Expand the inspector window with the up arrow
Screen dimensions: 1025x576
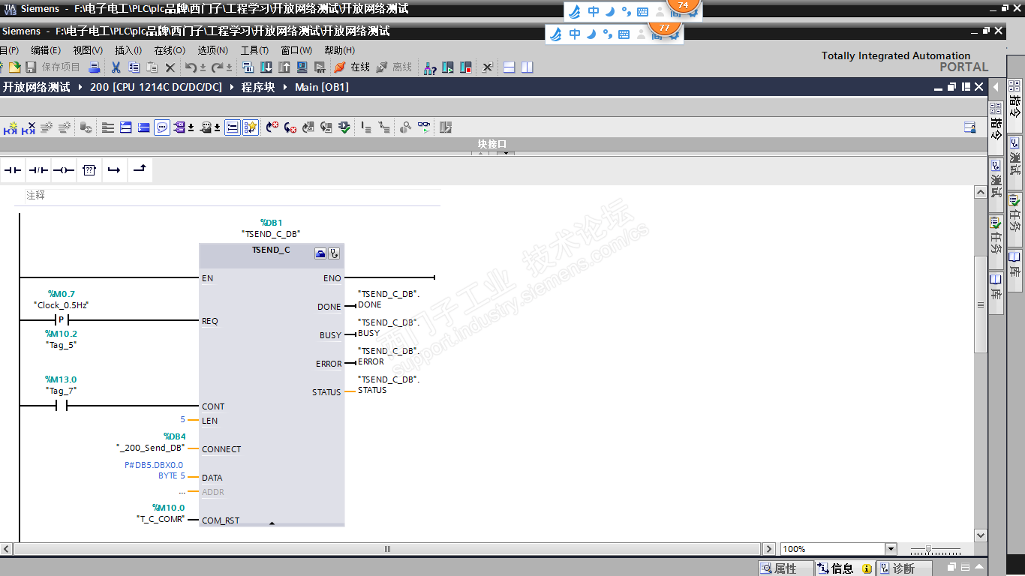pyautogui.click(x=980, y=567)
